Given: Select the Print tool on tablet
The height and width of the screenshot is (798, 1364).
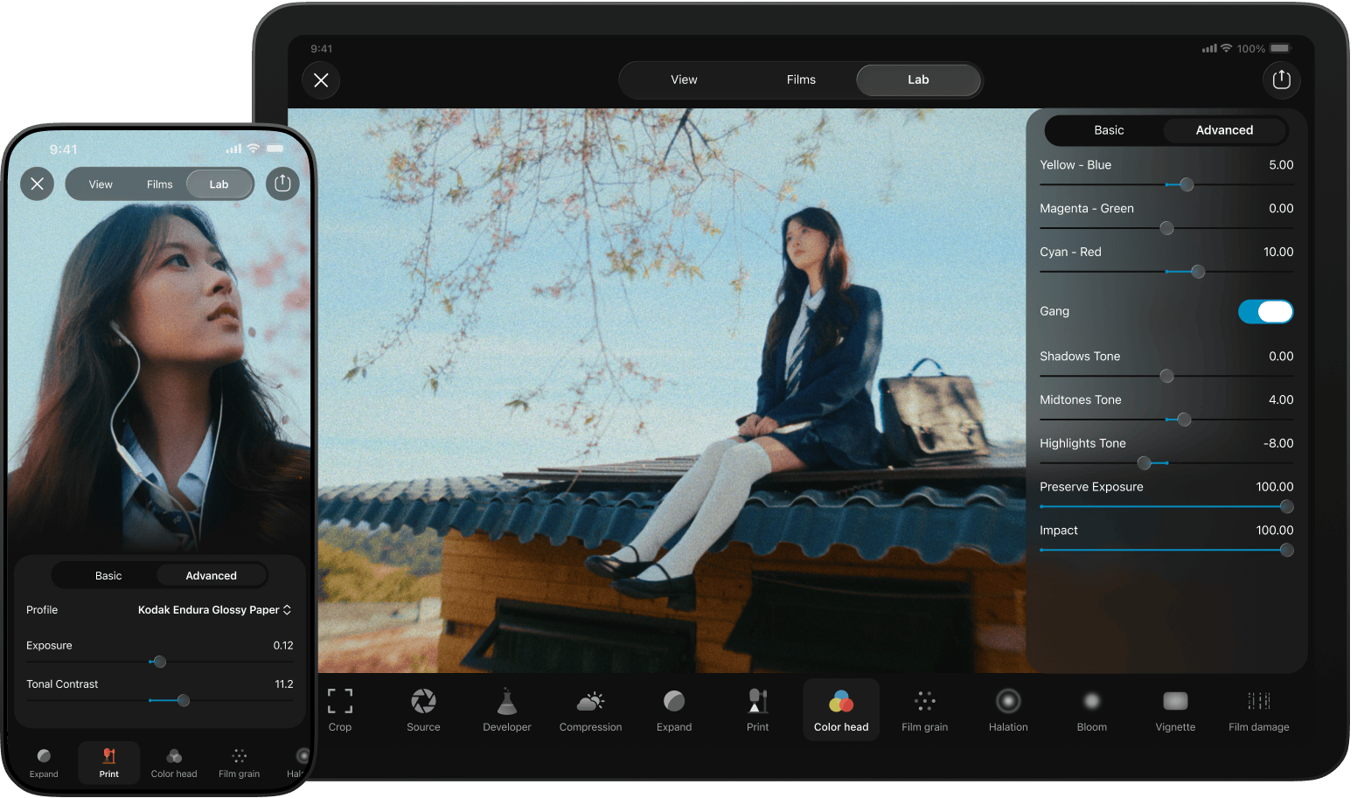Looking at the screenshot, I should coord(758,709).
